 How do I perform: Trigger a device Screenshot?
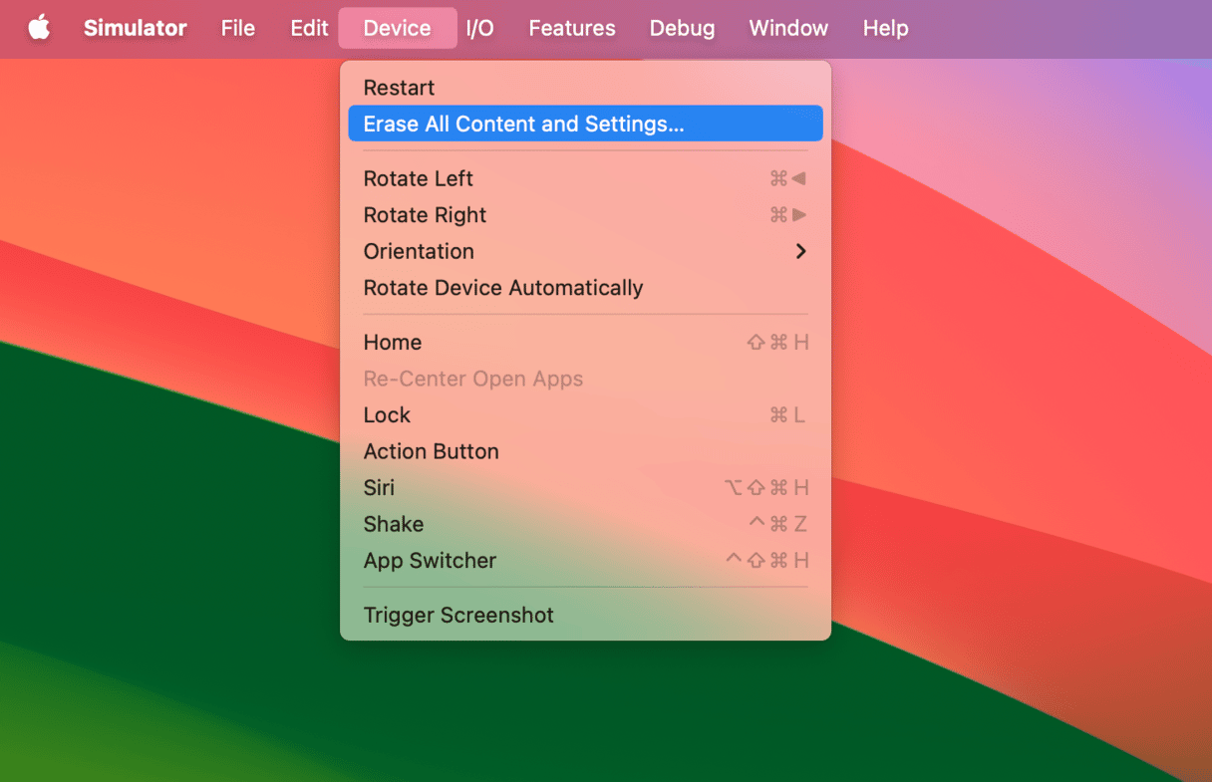click(458, 615)
